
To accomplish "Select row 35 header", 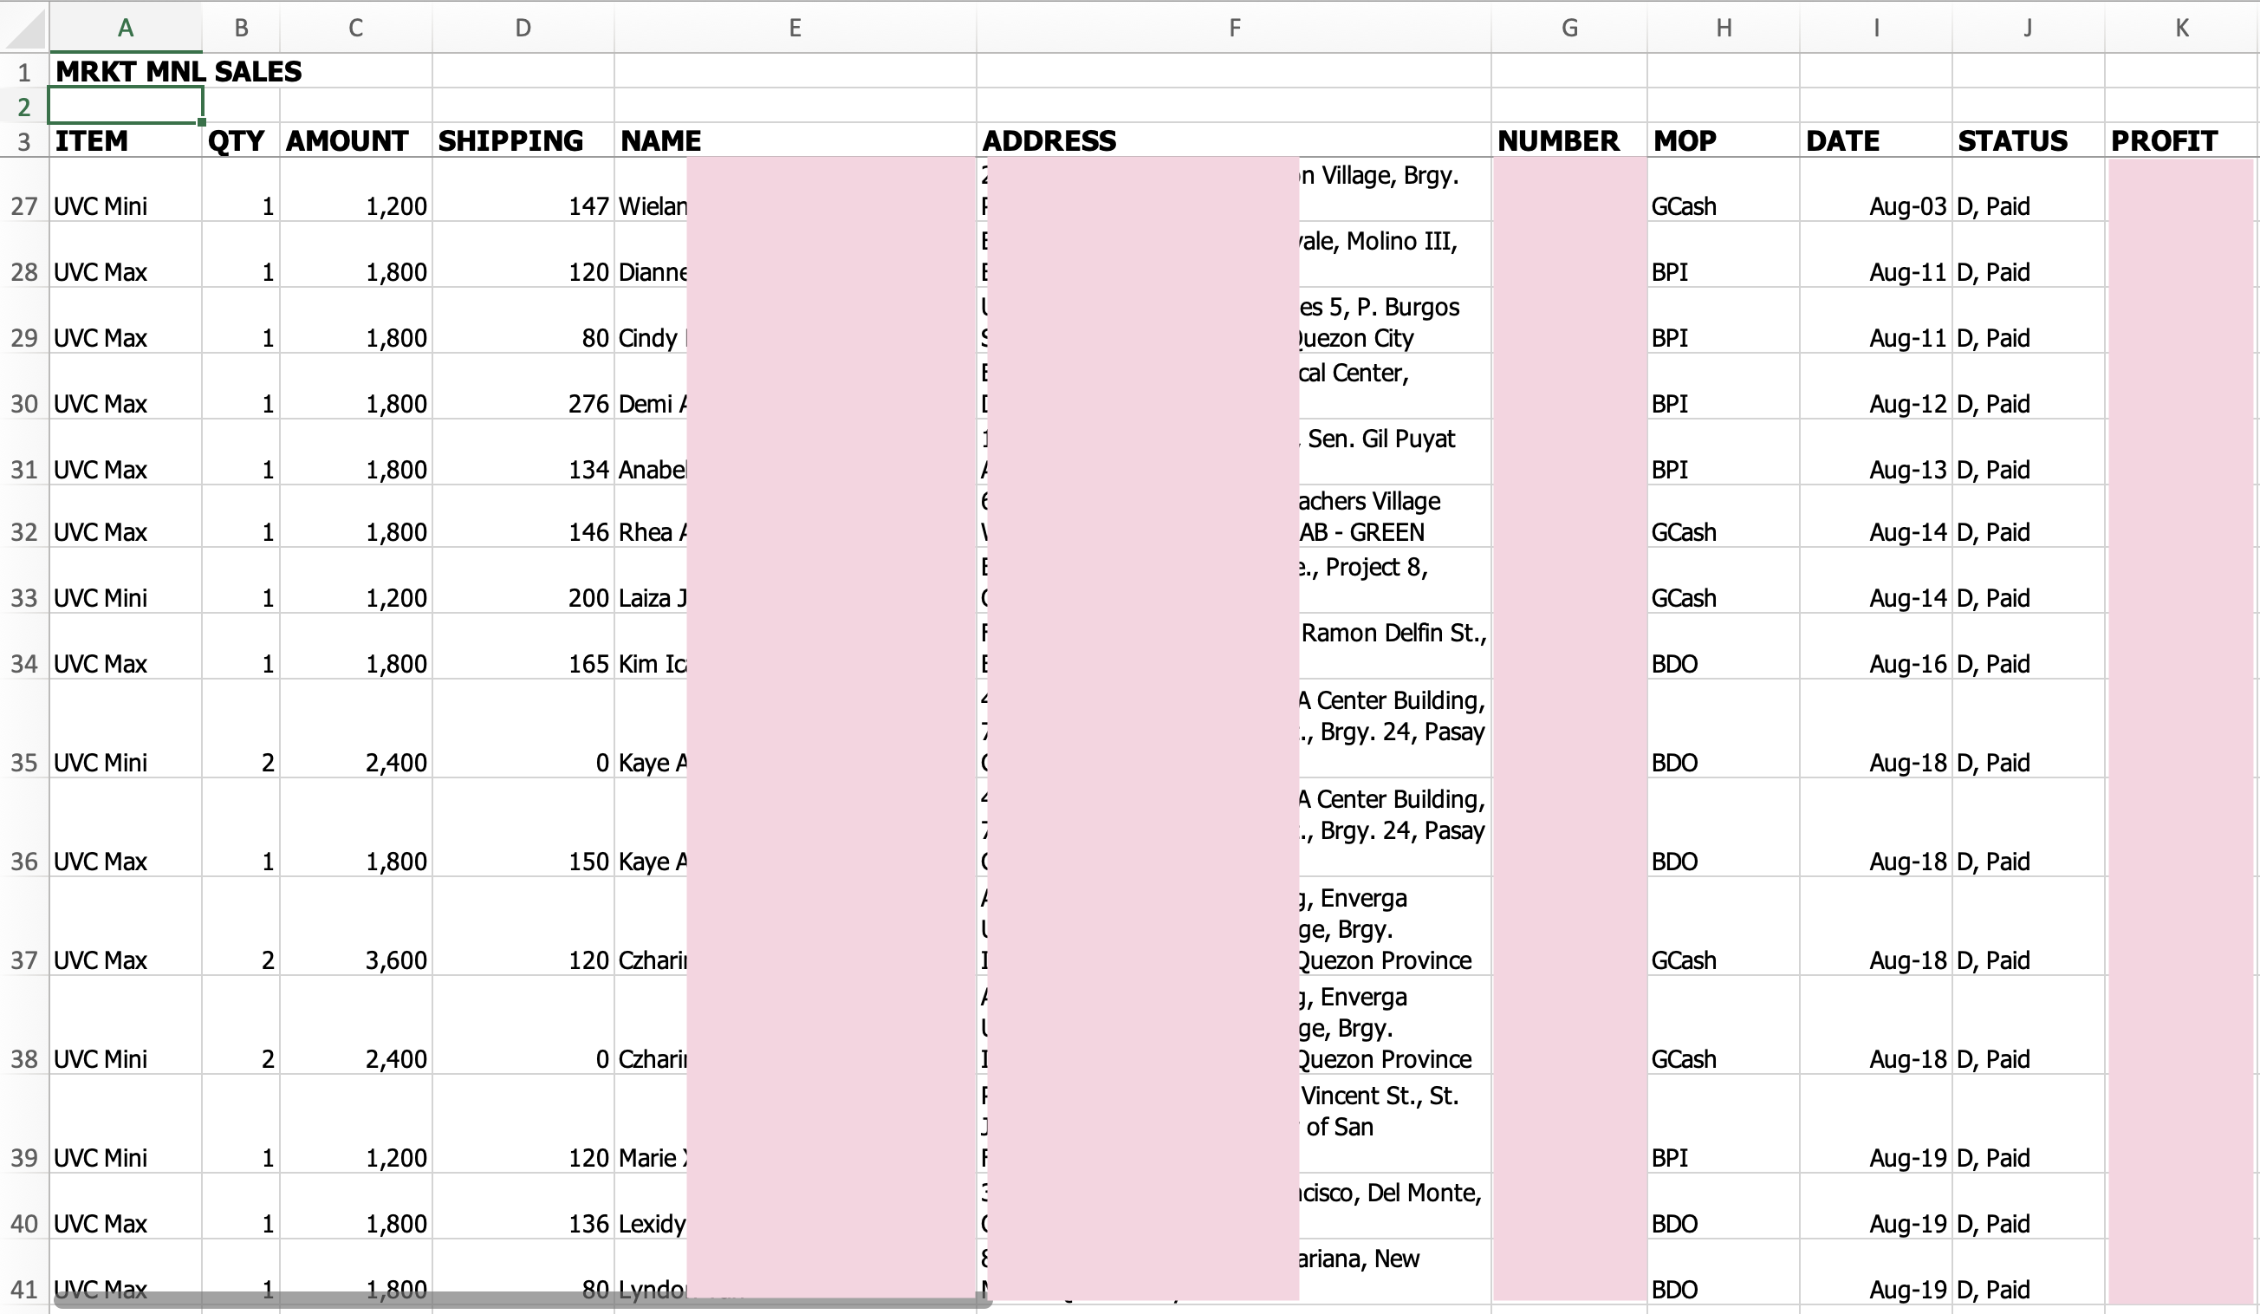I will pos(24,763).
